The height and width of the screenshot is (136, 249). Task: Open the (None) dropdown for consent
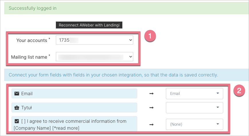coord(194,124)
